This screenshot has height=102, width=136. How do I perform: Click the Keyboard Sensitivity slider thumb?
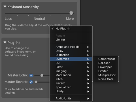pos(71,13)
